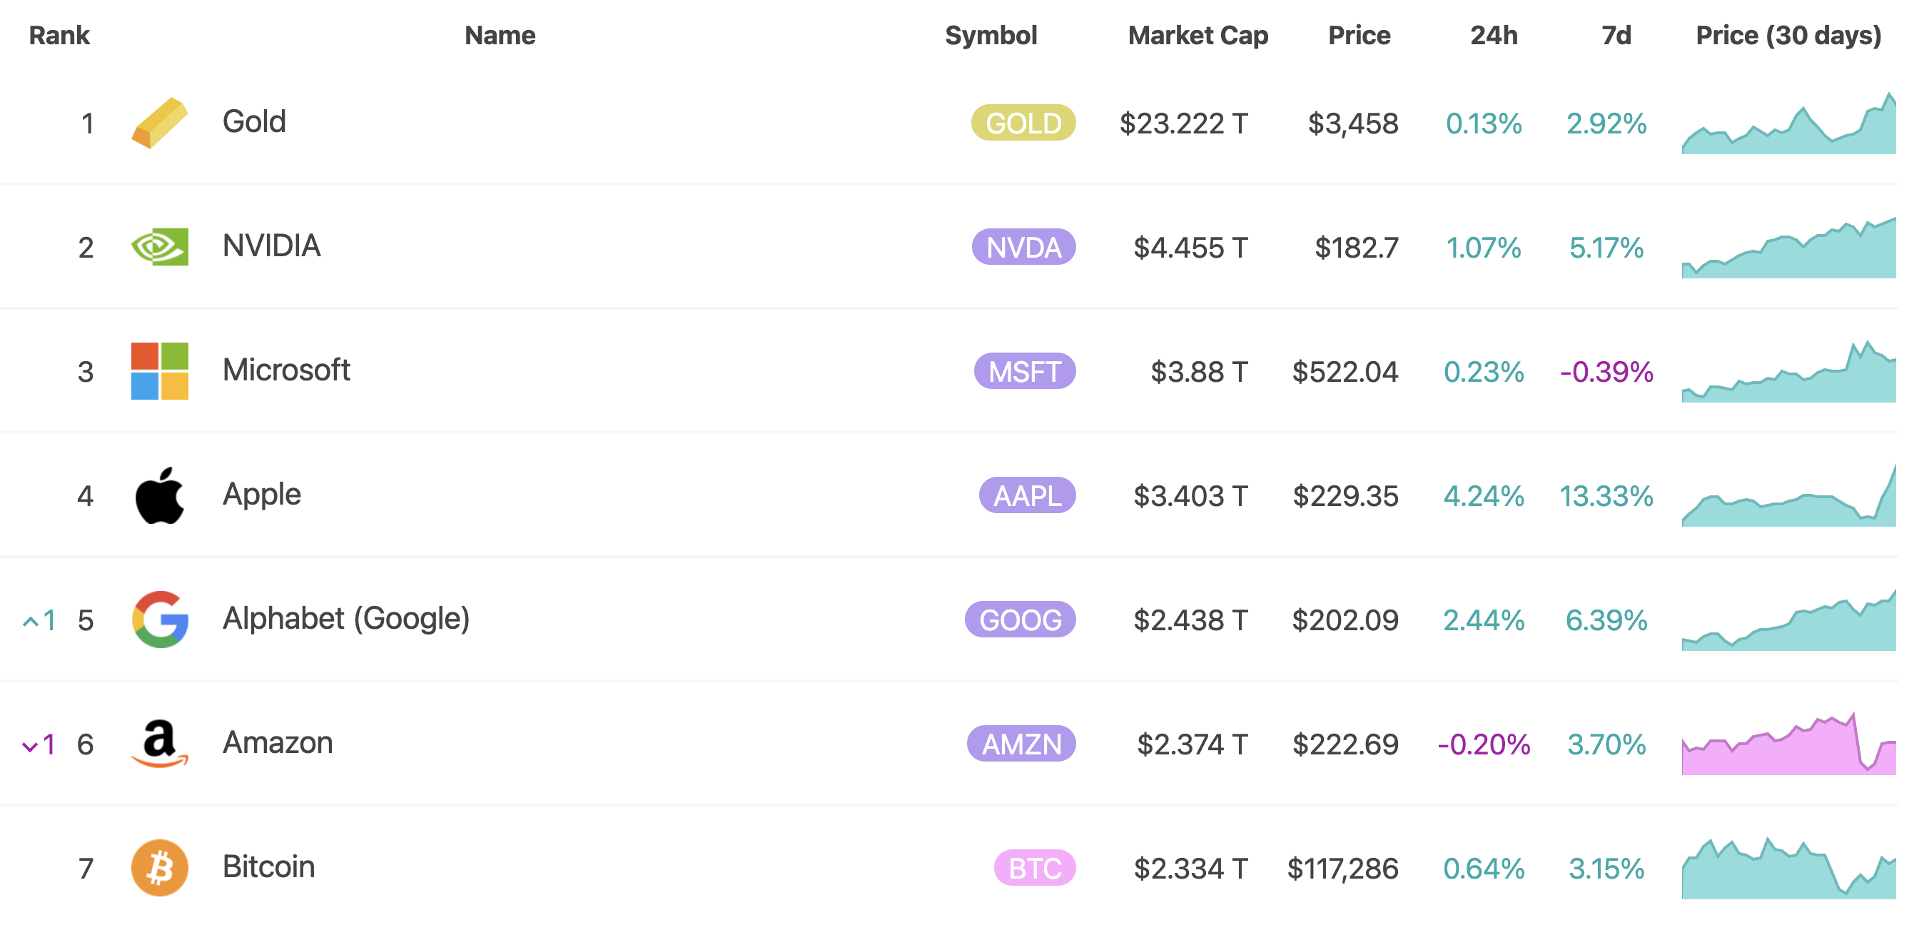Click Apple's 24h change 4.24%

click(1484, 496)
